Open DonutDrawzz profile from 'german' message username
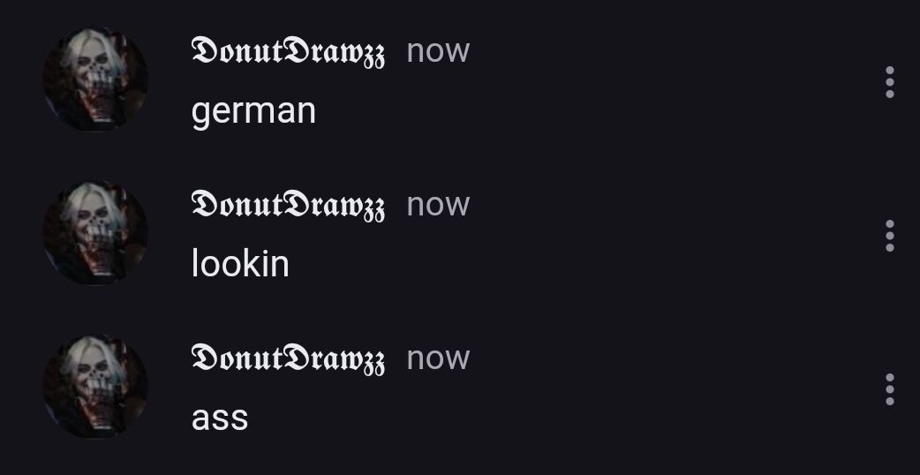Image resolution: width=920 pixels, height=475 pixels. pos(288,52)
